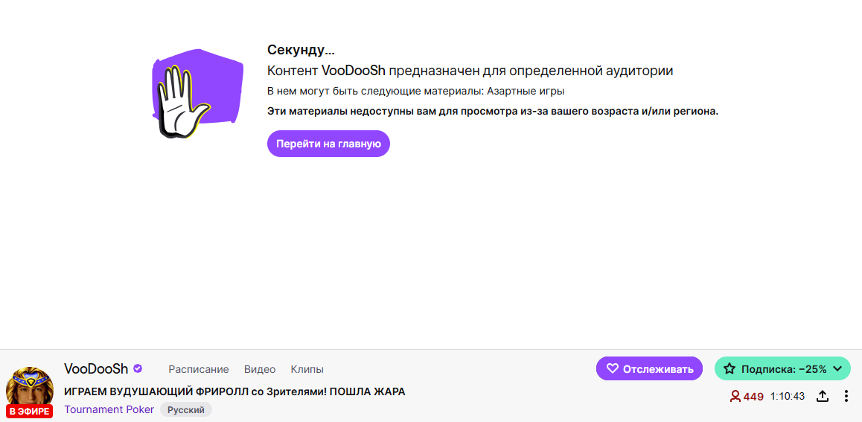The image size is (862, 422).
Task: Click the stream title about ФРИРОЛЛ
Action: pyautogui.click(x=234, y=391)
